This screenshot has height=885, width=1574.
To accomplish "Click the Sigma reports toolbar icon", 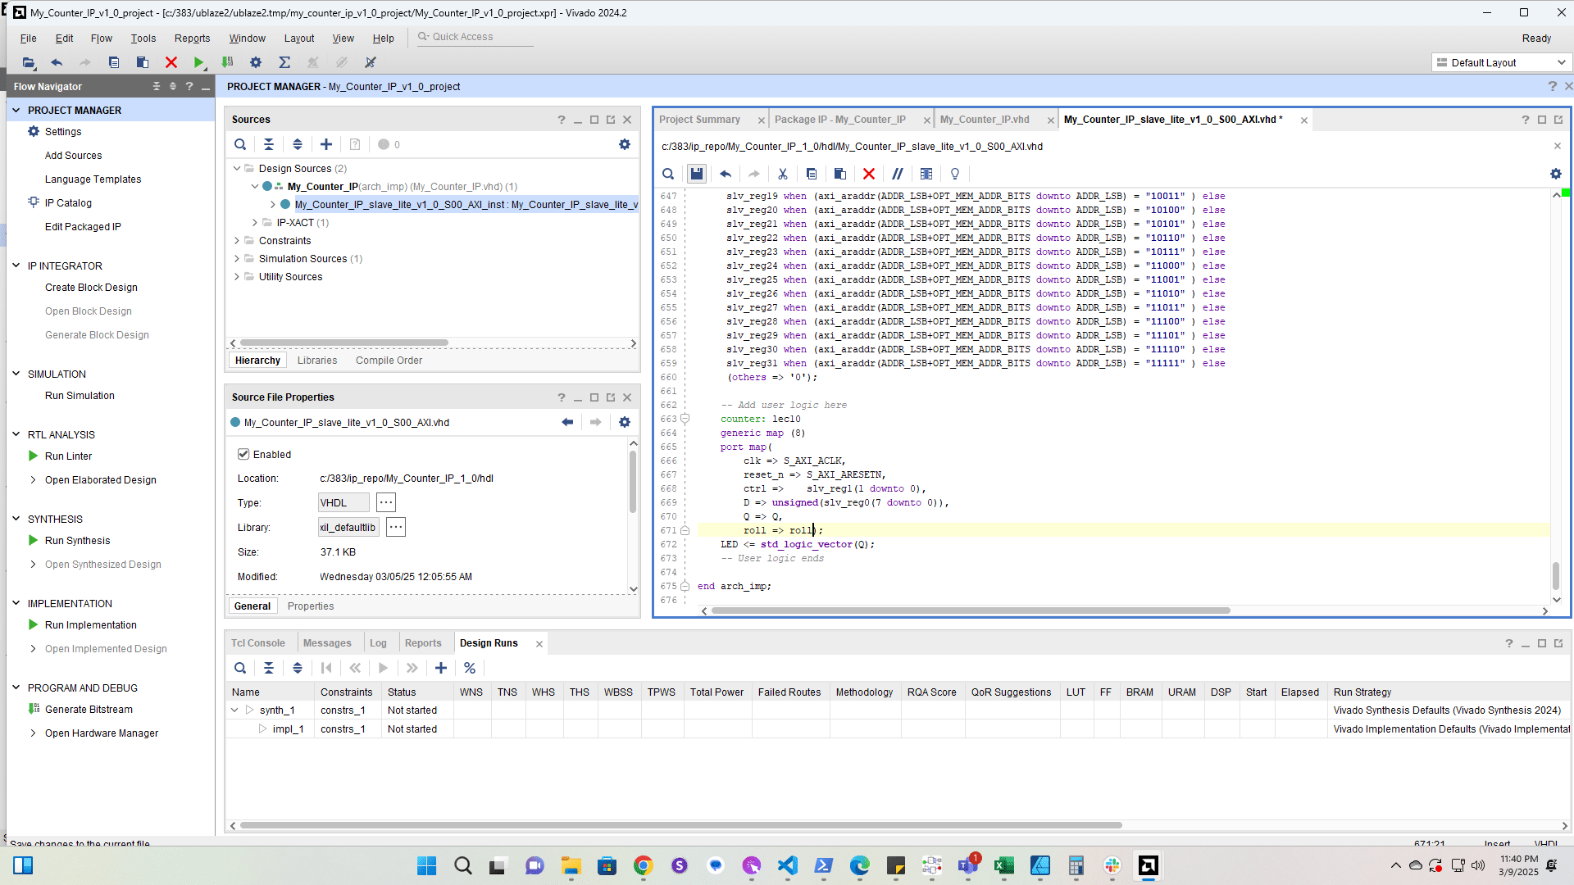I will (x=284, y=62).
